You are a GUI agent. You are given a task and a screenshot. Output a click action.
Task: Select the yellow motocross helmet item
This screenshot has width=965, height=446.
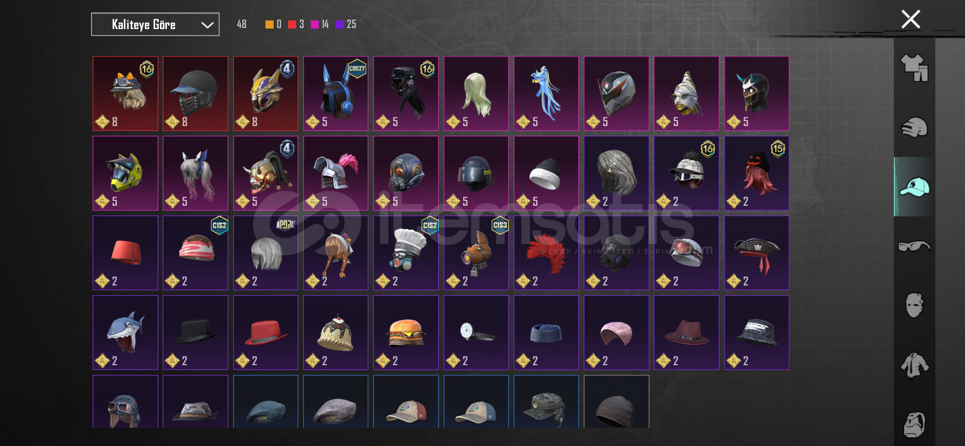tap(125, 173)
